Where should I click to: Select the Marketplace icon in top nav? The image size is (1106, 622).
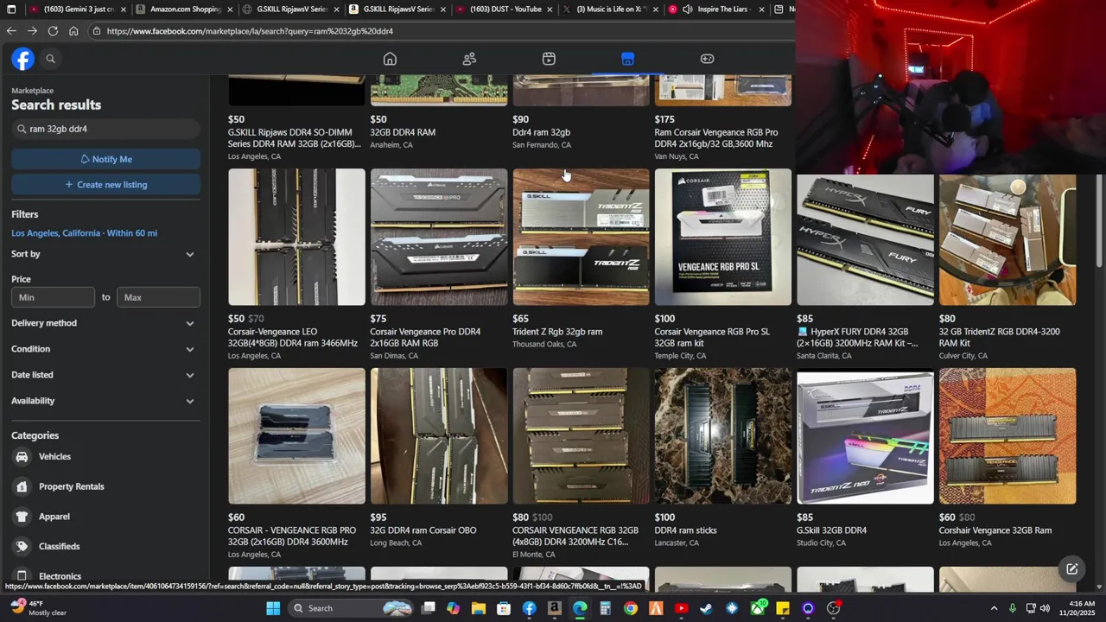point(627,59)
